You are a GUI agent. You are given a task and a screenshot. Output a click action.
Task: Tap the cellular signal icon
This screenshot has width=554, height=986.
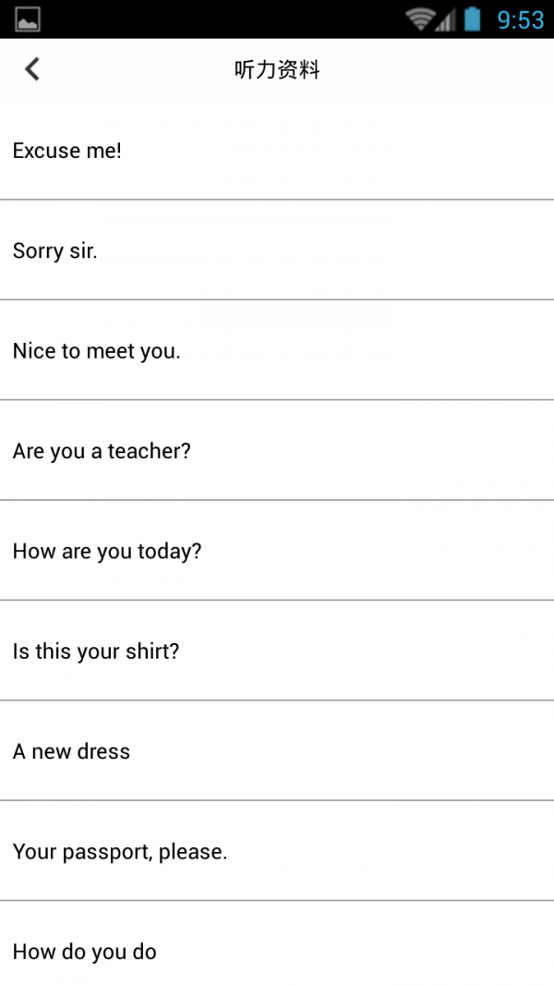446,19
